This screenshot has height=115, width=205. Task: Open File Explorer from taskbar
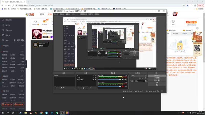[26, 113]
